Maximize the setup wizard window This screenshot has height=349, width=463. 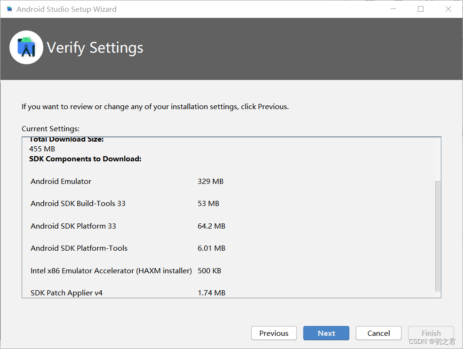point(420,8)
